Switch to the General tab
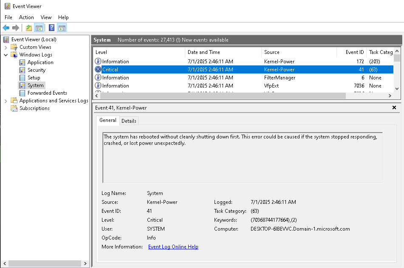This screenshot has height=268, width=404. pos(108,120)
